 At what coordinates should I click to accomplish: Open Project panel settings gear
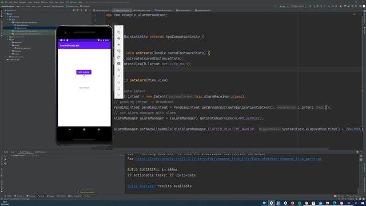pyautogui.click(x=86, y=10)
